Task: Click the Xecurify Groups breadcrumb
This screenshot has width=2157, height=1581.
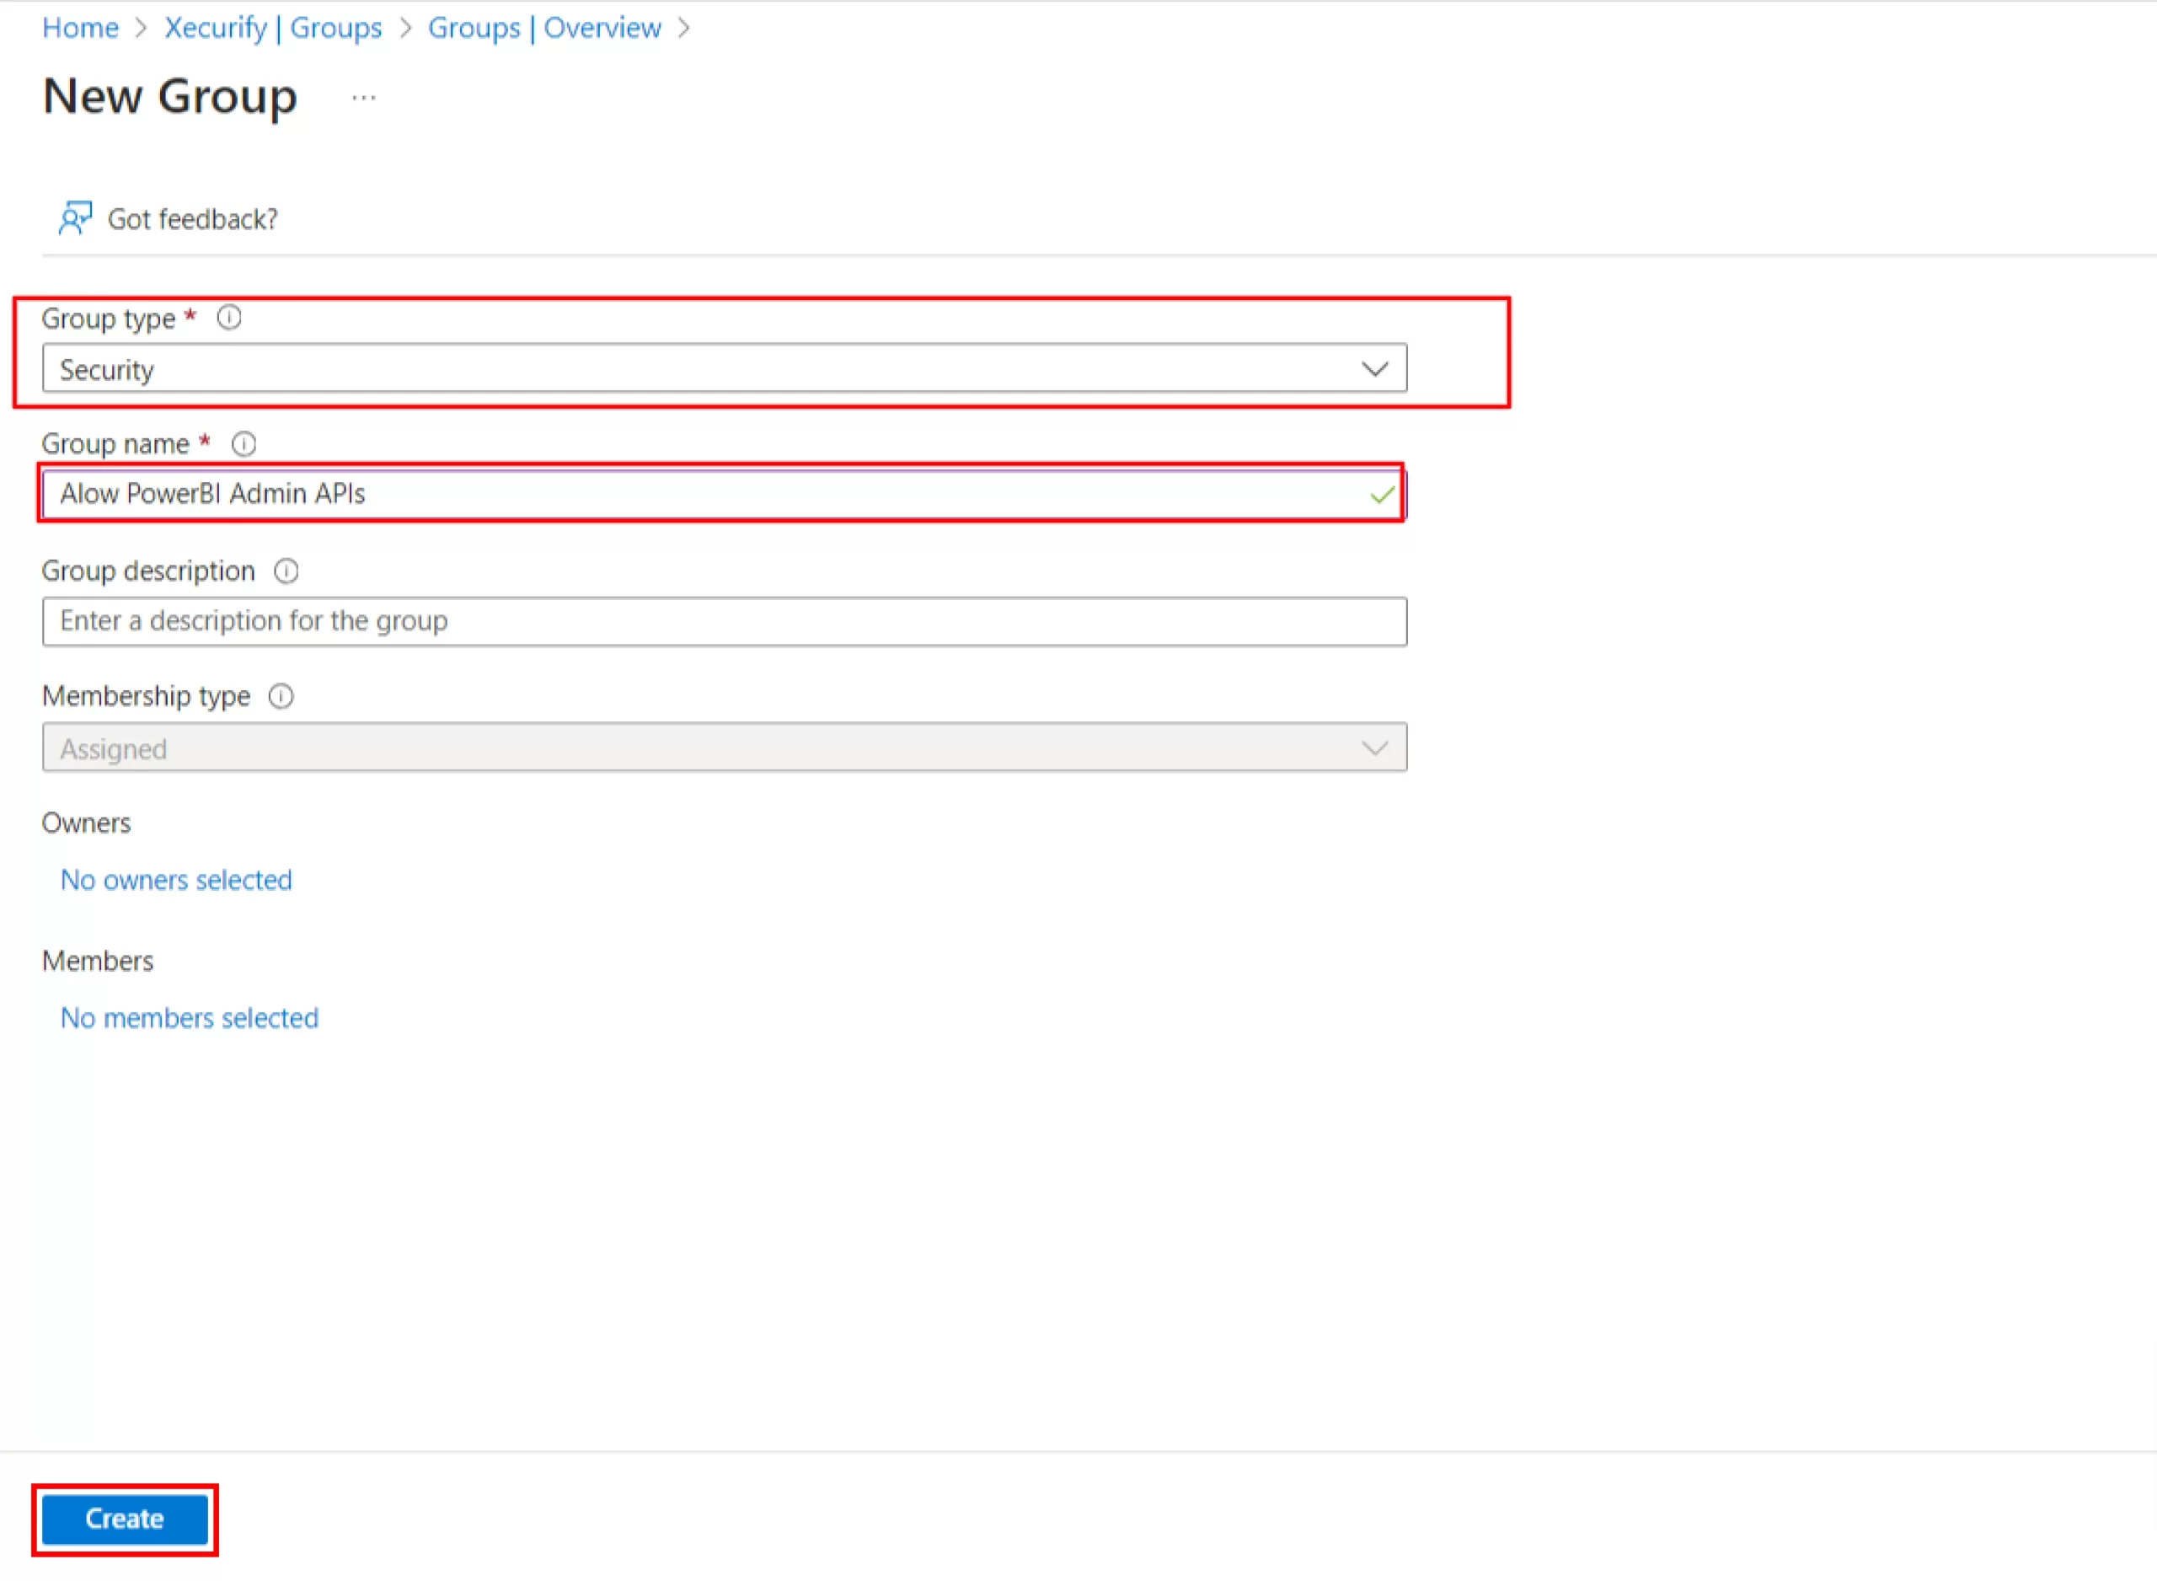Action: [271, 27]
